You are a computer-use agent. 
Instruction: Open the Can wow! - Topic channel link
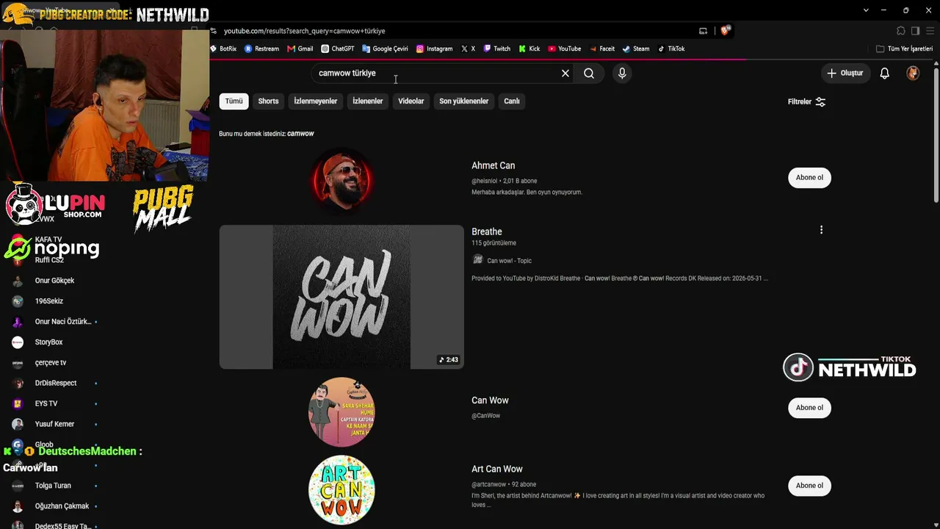tap(509, 261)
